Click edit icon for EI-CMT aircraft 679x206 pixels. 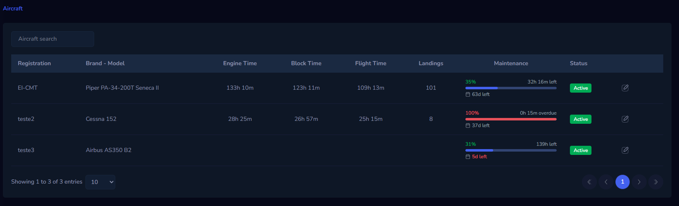point(625,88)
